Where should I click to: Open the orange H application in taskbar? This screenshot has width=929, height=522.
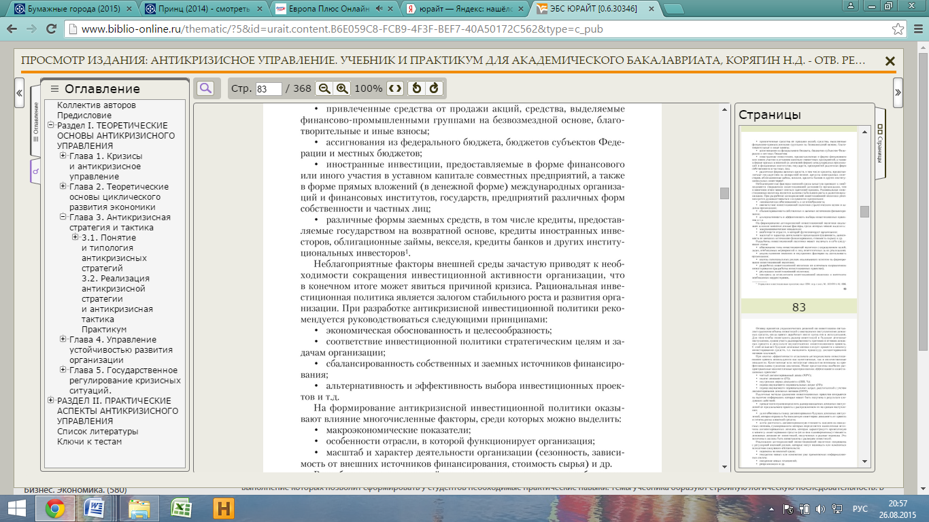224,508
